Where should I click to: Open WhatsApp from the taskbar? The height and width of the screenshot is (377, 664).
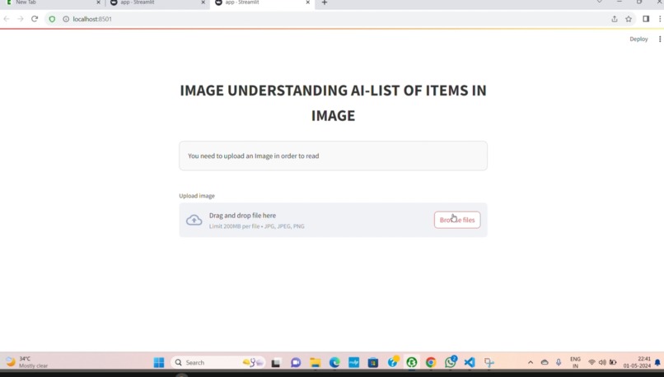[x=451, y=361]
